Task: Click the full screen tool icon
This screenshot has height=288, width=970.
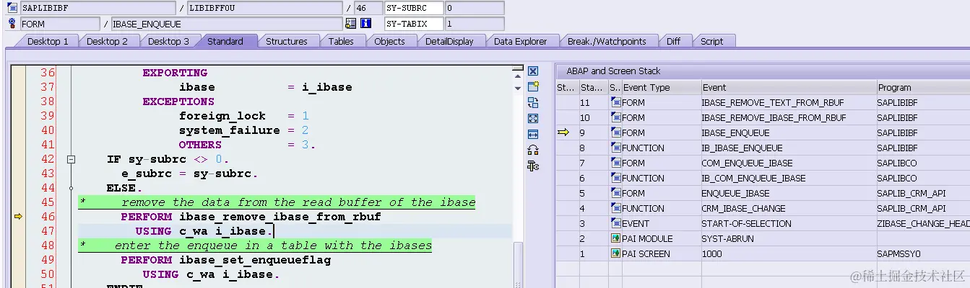Action: [x=533, y=118]
